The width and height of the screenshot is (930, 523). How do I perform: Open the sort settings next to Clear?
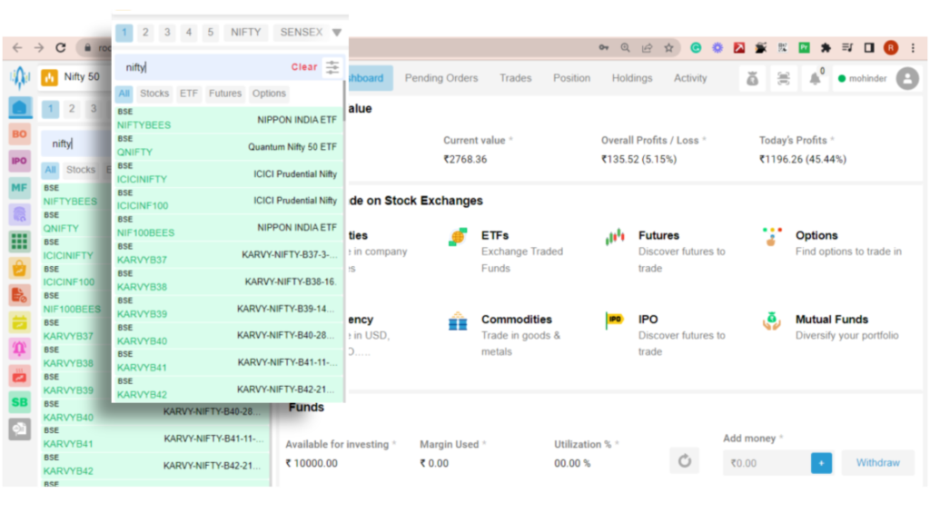(332, 66)
